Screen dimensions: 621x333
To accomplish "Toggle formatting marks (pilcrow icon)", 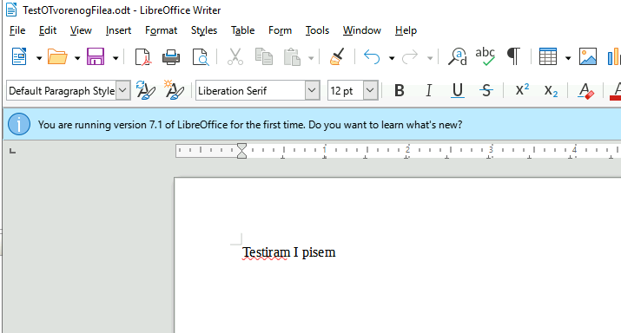I will [x=513, y=57].
